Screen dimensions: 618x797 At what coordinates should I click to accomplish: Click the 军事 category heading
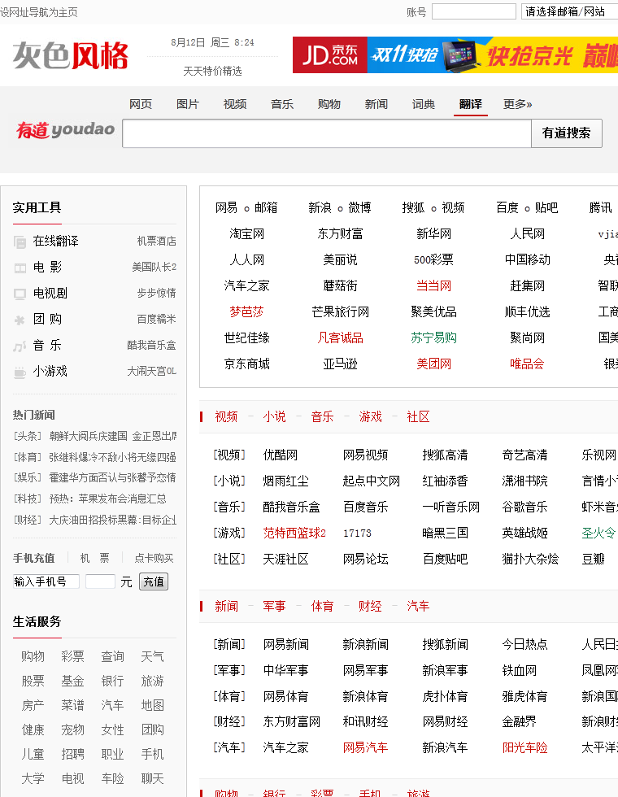275,606
